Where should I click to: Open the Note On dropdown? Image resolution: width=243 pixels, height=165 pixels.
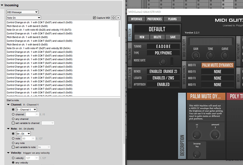[x=24, y=18]
